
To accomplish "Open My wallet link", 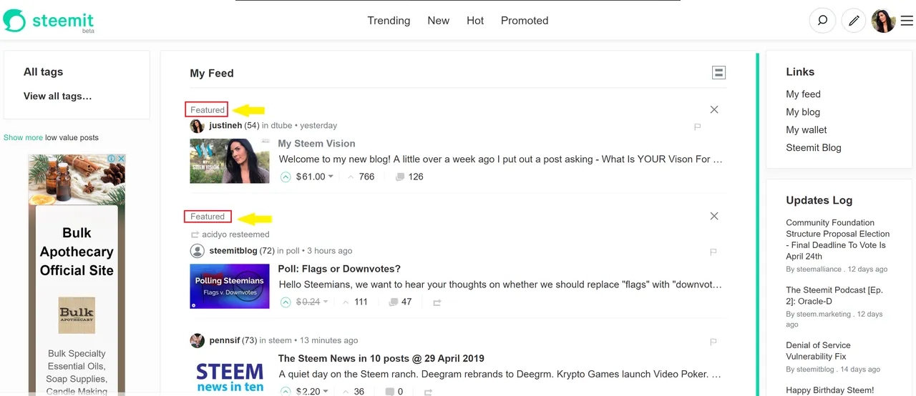I will pos(807,129).
